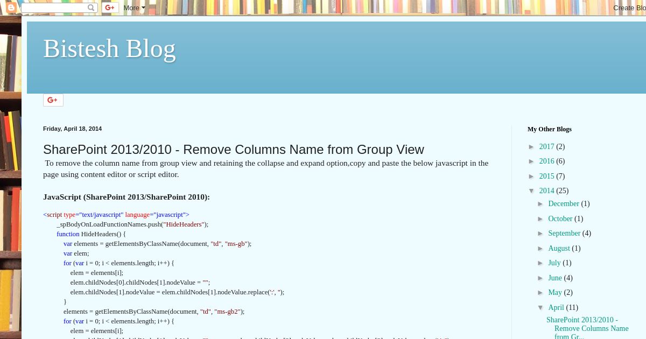The height and width of the screenshot is (339, 646).
Task: Click the JavaScript (SharePoint 2013/SharePoint 2010) heading
Action: pos(127,197)
